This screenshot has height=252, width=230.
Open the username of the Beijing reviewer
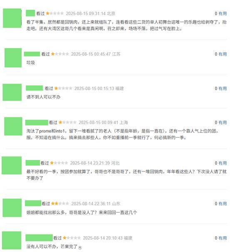coord(30,13)
